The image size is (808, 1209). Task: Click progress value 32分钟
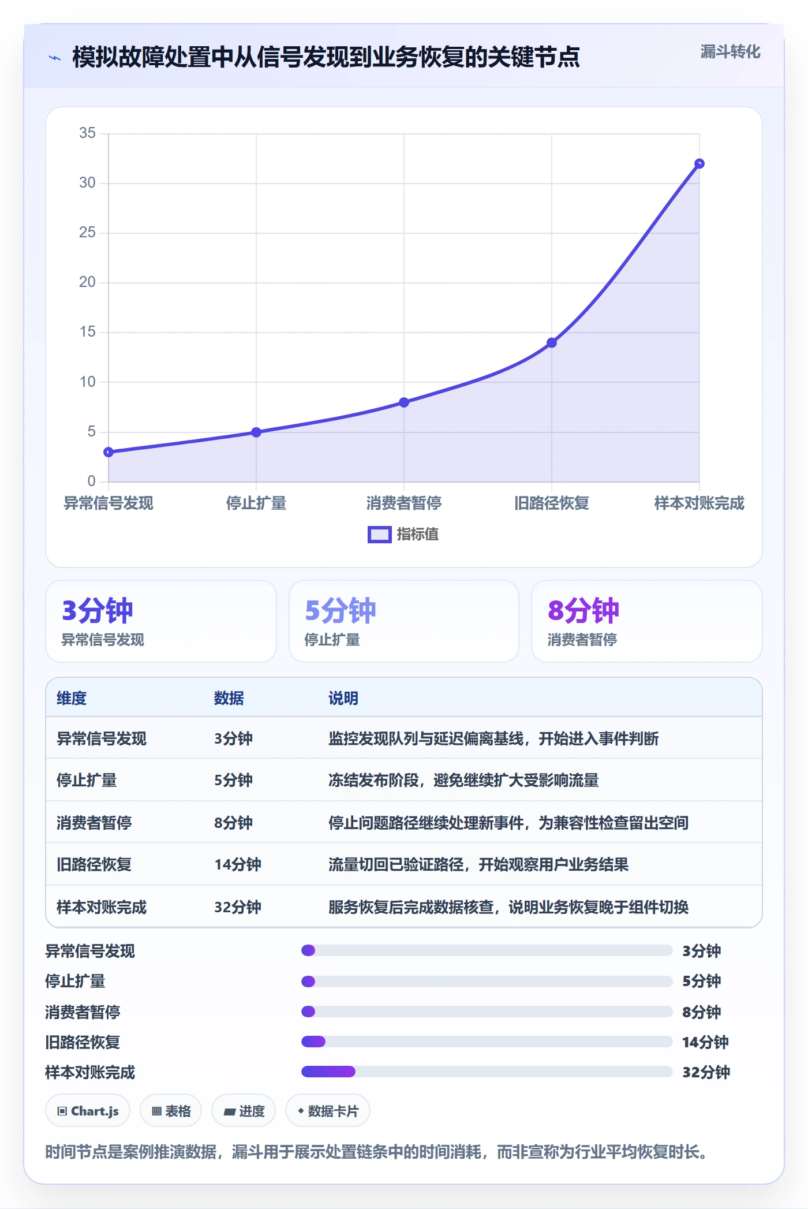pyautogui.click(x=706, y=1072)
